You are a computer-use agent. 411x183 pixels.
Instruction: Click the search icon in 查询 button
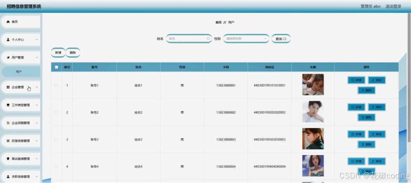(285, 39)
